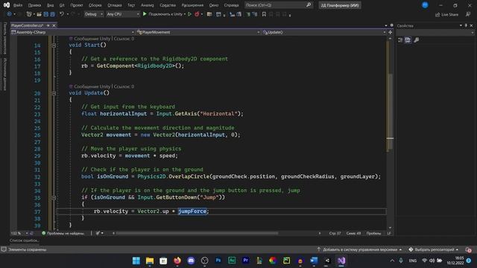Screen dimensions: 477x268
Task: Click the Save All double-floppy icon
Action: [x=52, y=14]
